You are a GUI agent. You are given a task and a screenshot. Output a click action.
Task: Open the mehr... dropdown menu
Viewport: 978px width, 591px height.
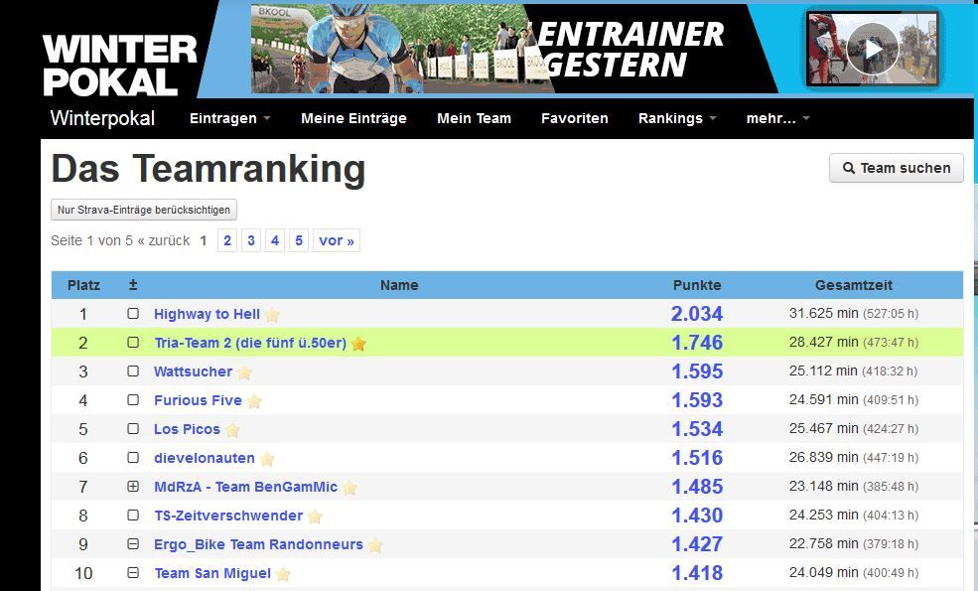point(777,118)
